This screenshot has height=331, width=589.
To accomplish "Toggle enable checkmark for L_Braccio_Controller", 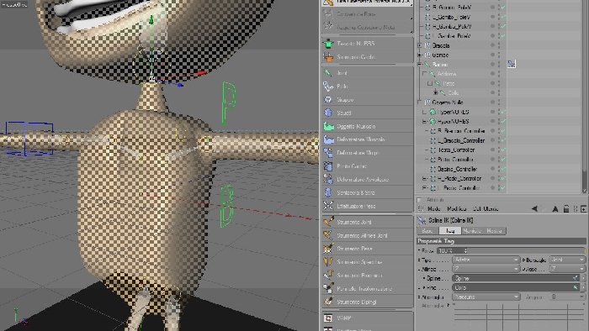I will pos(503,140).
